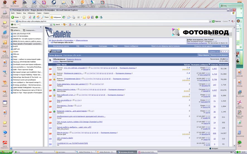The width and height of the screenshot is (247, 154).
Task: Open the sunmax folder taskbar button
Action: [x=44, y=152]
